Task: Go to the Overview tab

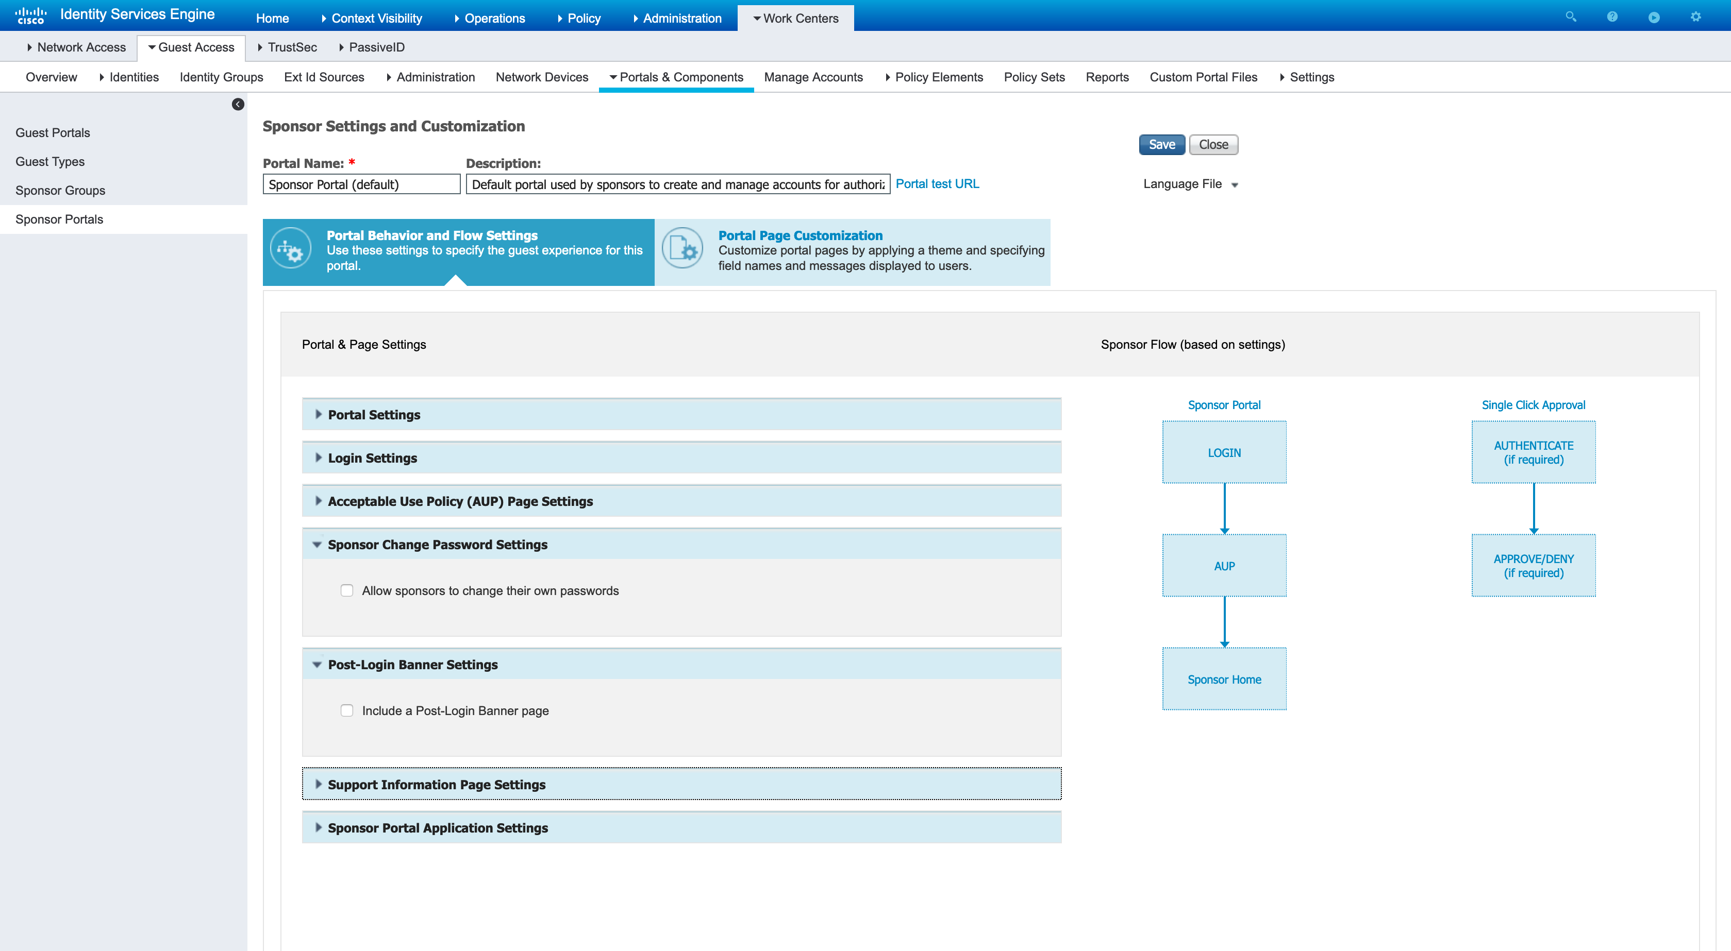Action: (x=51, y=77)
